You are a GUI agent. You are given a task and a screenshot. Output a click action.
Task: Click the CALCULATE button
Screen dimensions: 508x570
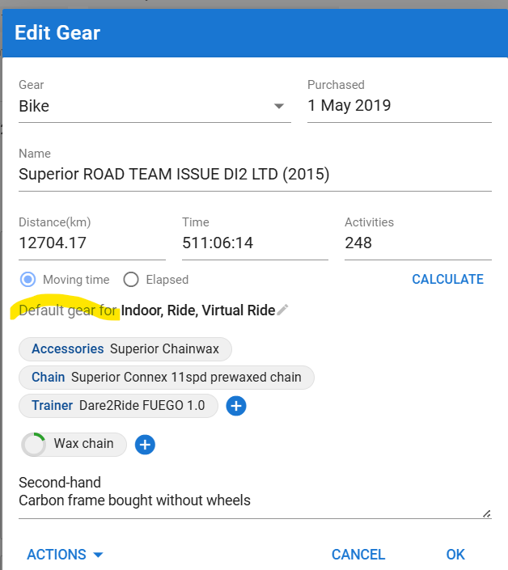click(x=447, y=279)
